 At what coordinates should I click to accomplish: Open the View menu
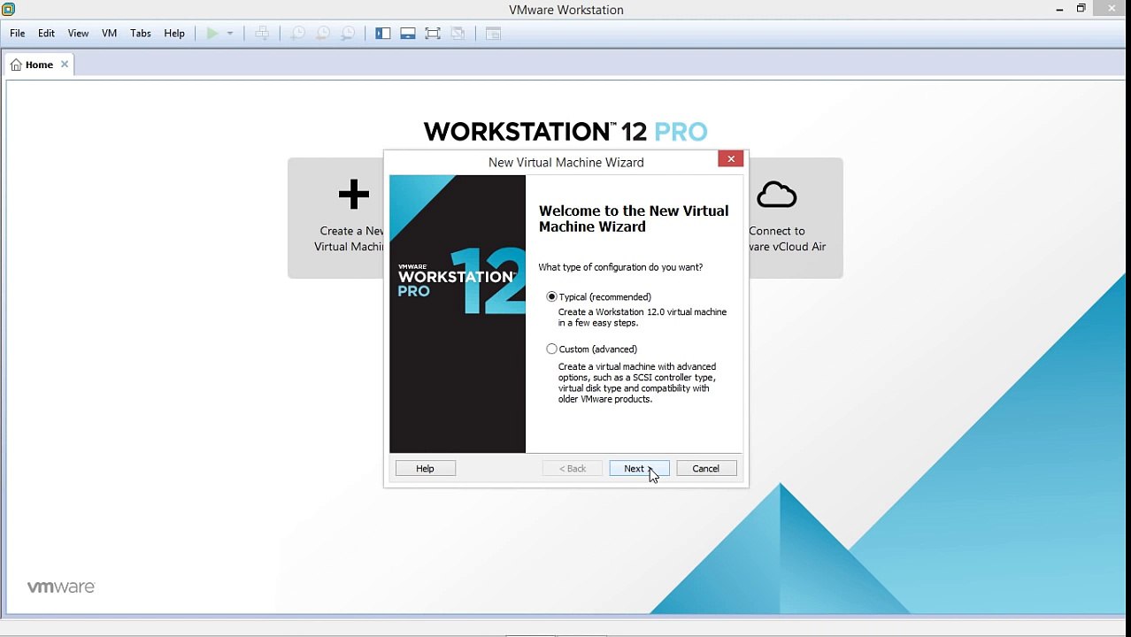click(78, 34)
